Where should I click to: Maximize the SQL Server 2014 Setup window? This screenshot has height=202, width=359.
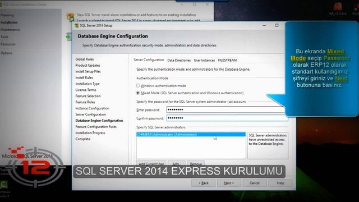[277, 25]
